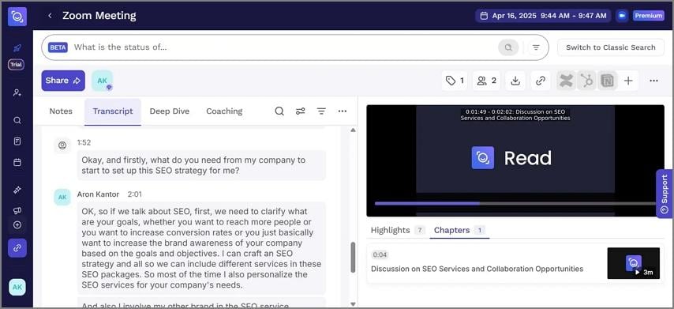Open the sidebar search icon

click(x=17, y=120)
